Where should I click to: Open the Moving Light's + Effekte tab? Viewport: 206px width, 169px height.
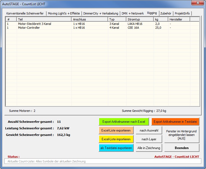pyautogui.click(x=64, y=13)
